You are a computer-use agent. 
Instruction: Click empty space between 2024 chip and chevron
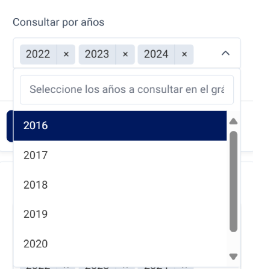click(x=207, y=54)
